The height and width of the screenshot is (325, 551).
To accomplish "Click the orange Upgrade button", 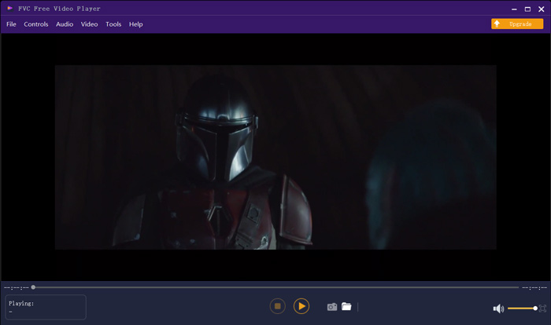I will point(517,24).
